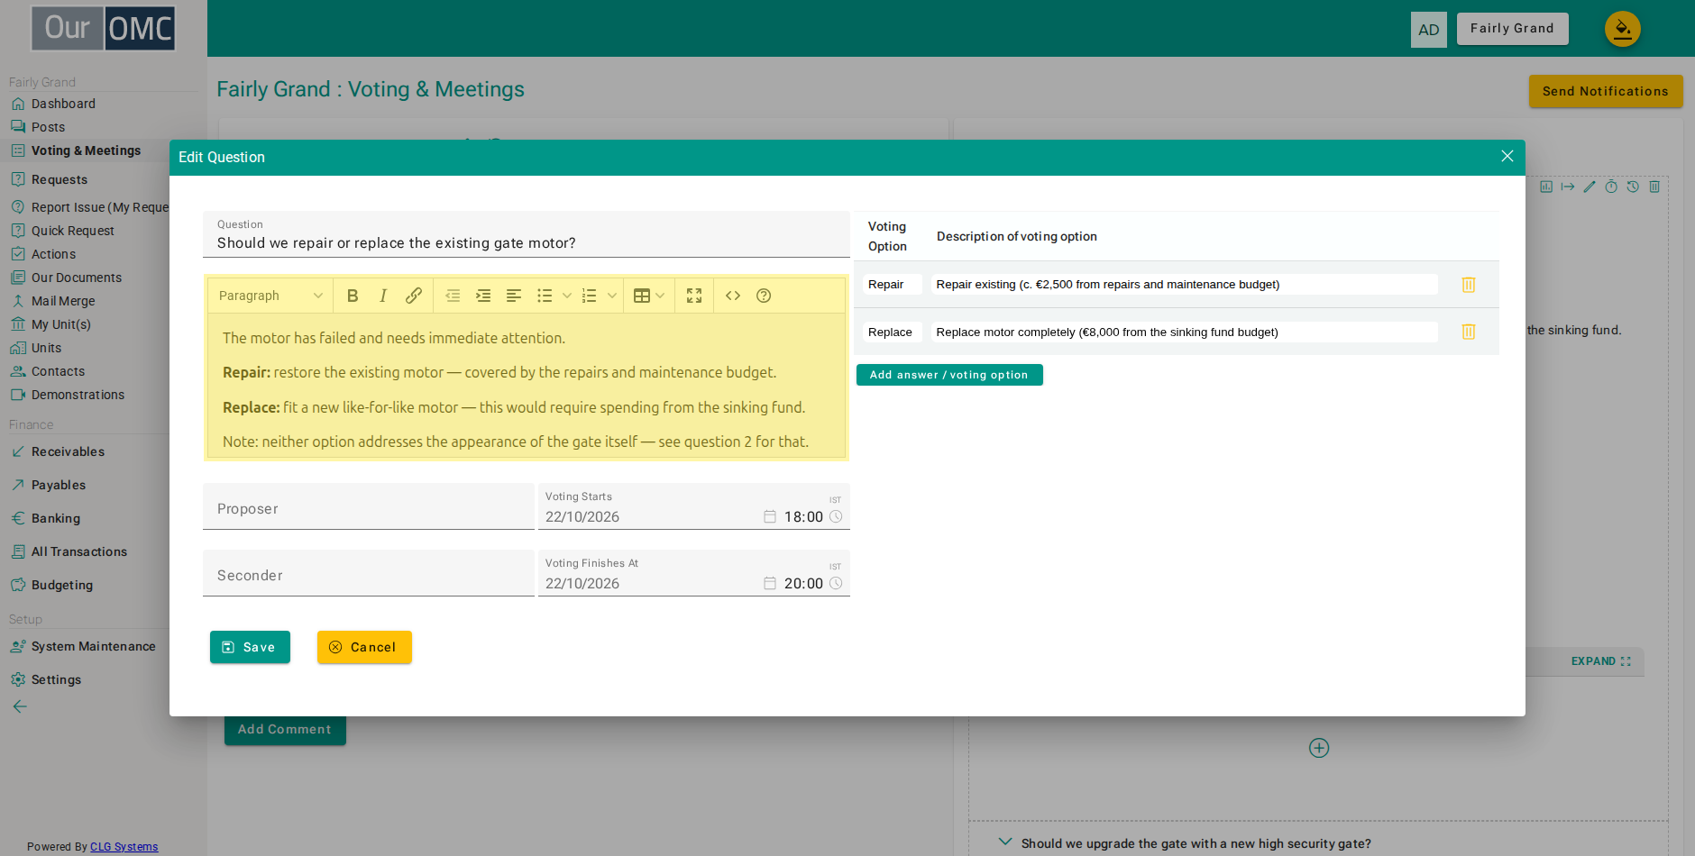The height and width of the screenshot is (856, 1695).
Task: Open Settings in sidebar
Action: tap(56, 679)
